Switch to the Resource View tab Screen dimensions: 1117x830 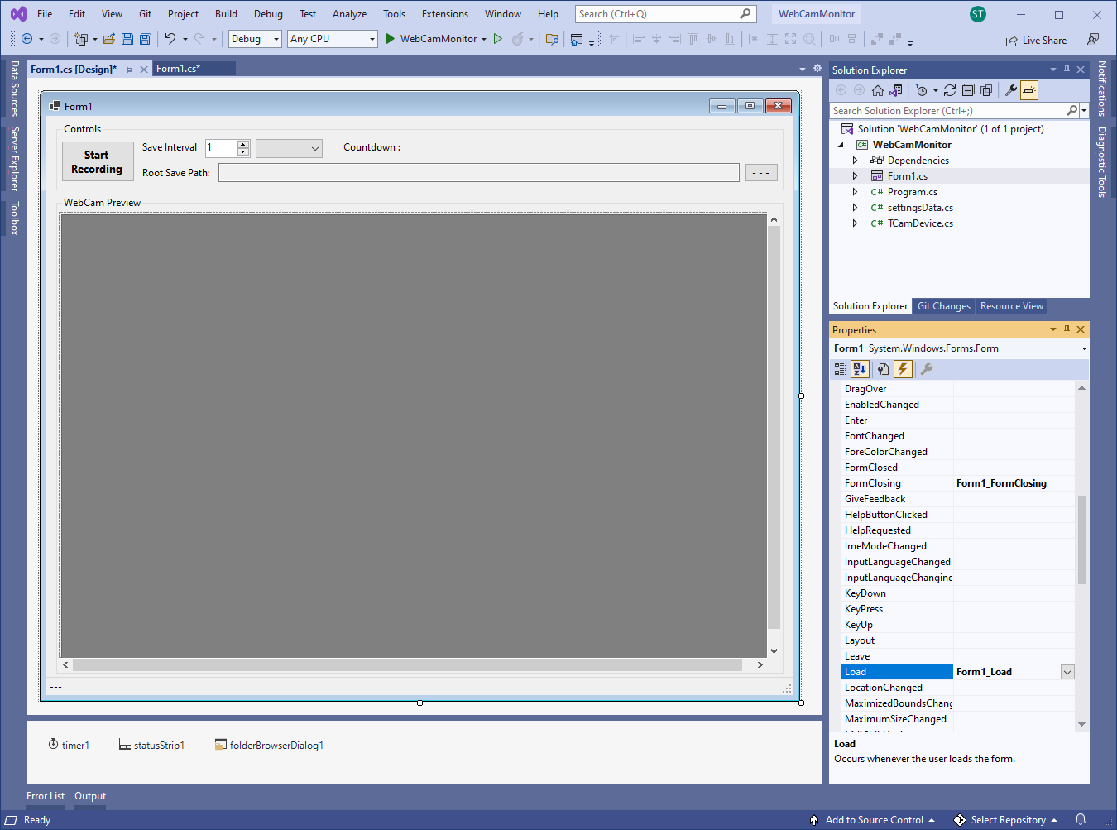point(1012,306)
